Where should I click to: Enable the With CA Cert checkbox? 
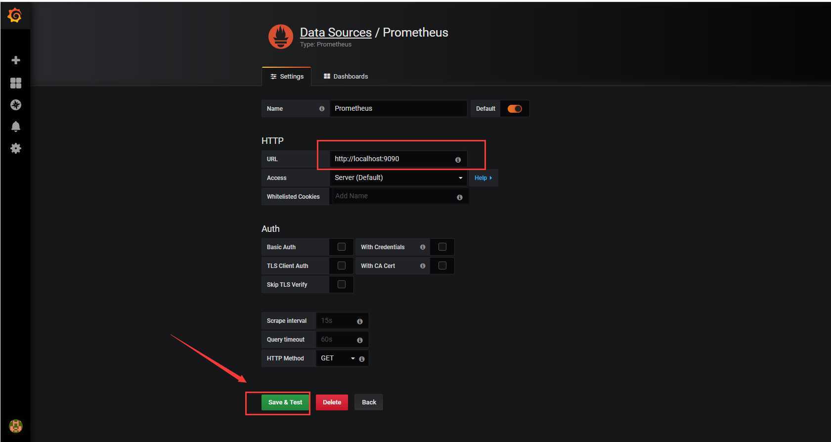point(442,265)
